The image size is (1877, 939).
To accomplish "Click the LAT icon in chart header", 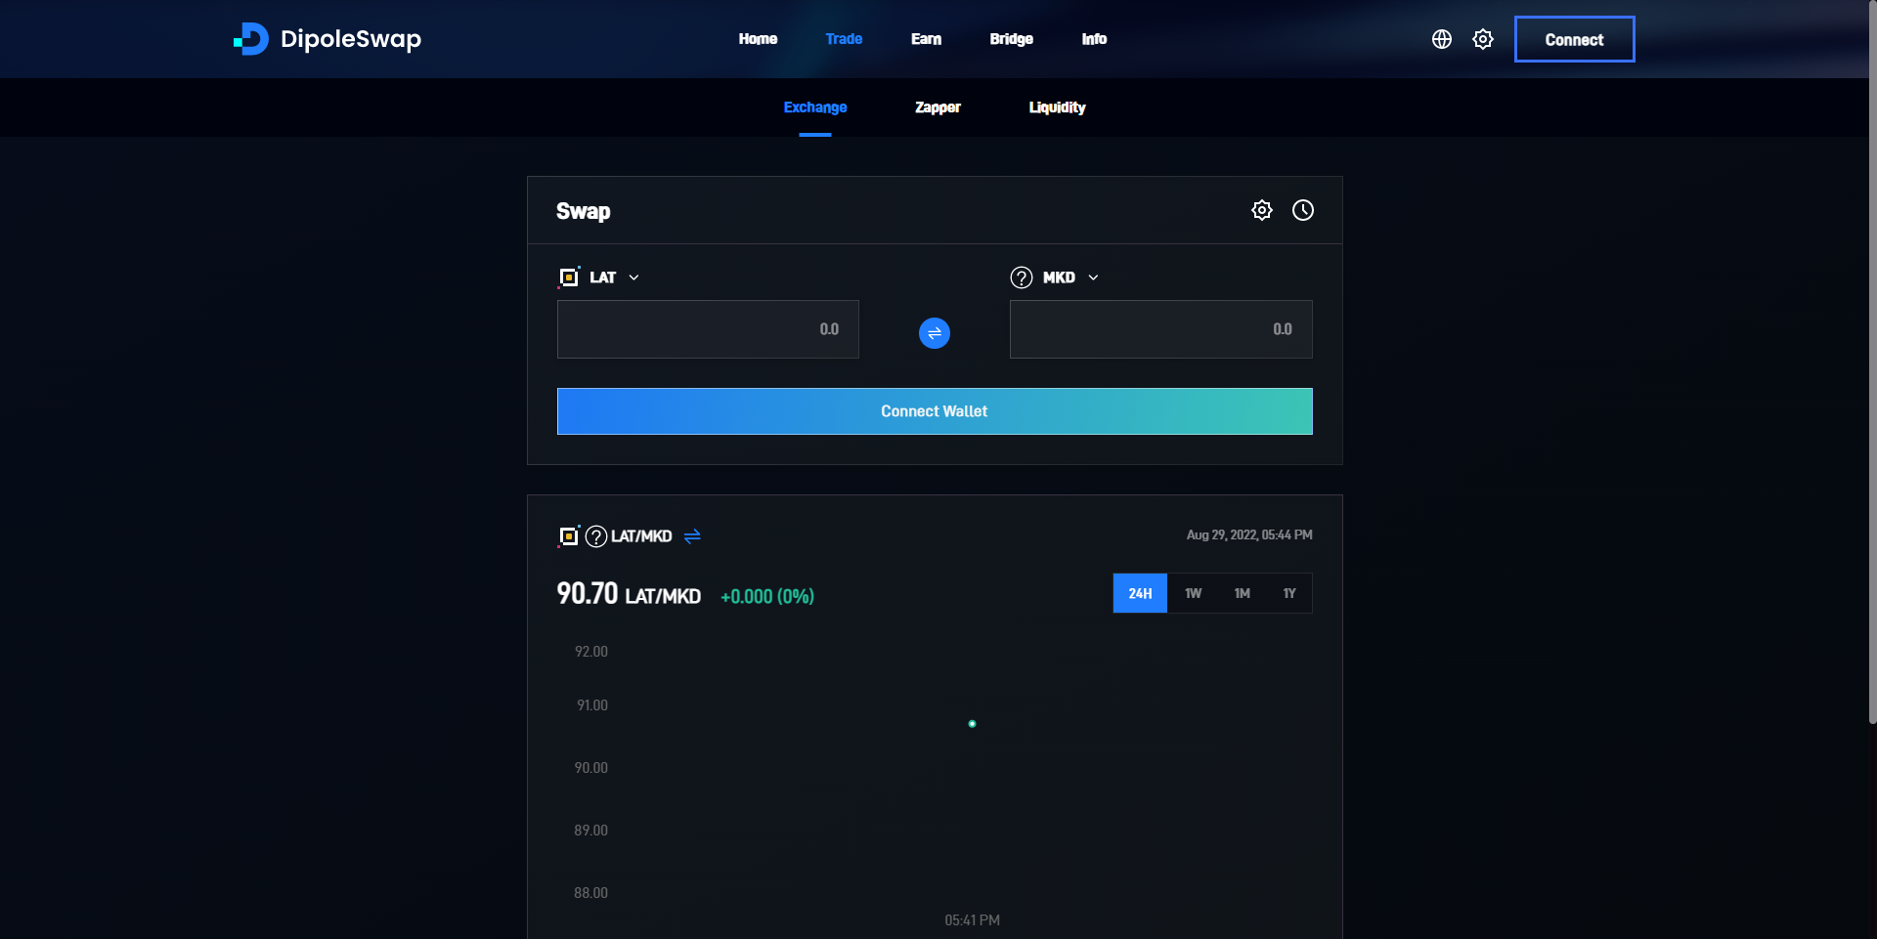I will 569,536.
